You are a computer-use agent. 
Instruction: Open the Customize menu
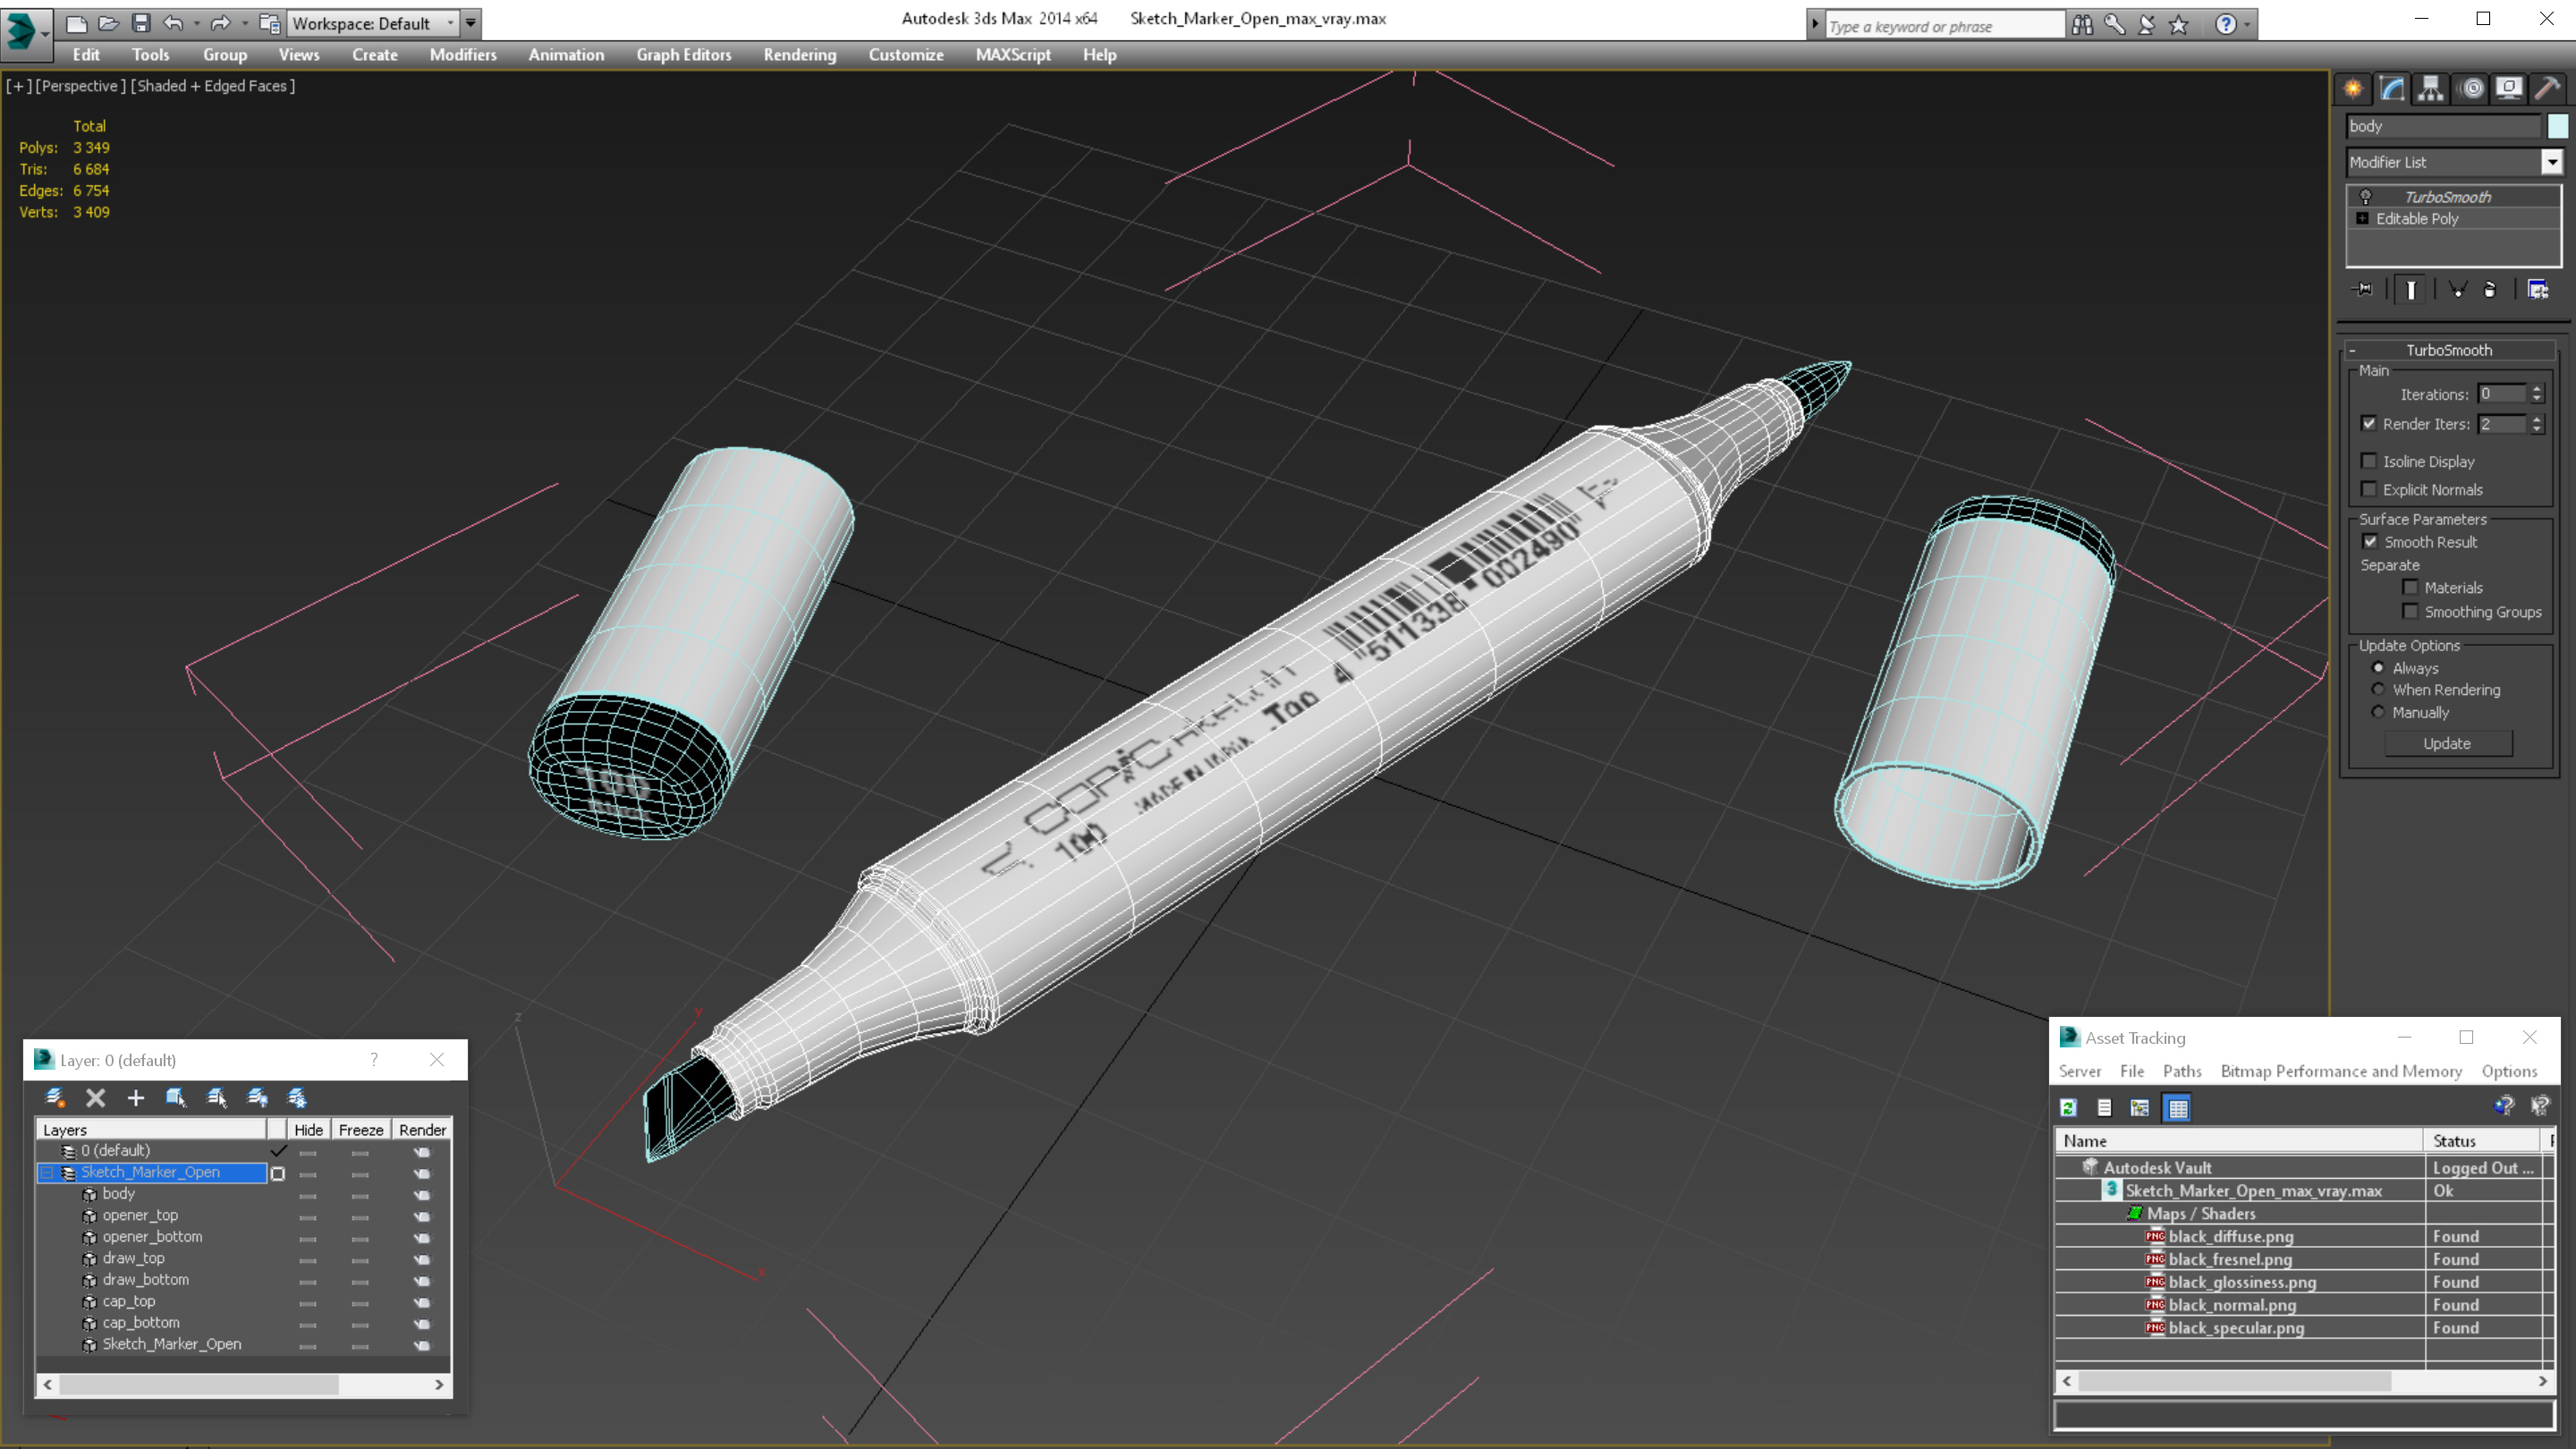pos(906,55)
